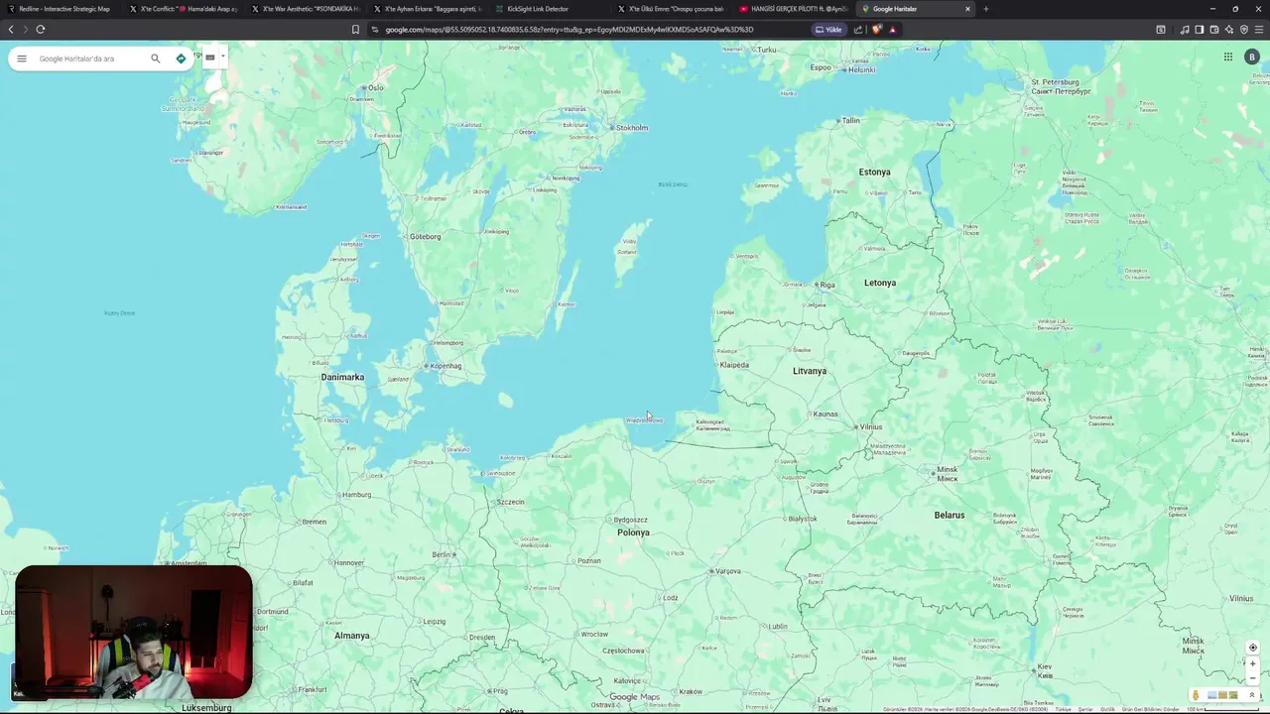Screen dimensions: 1270x714
Task: Select the second map layer thumbnail
Action: pos(1224,695)
